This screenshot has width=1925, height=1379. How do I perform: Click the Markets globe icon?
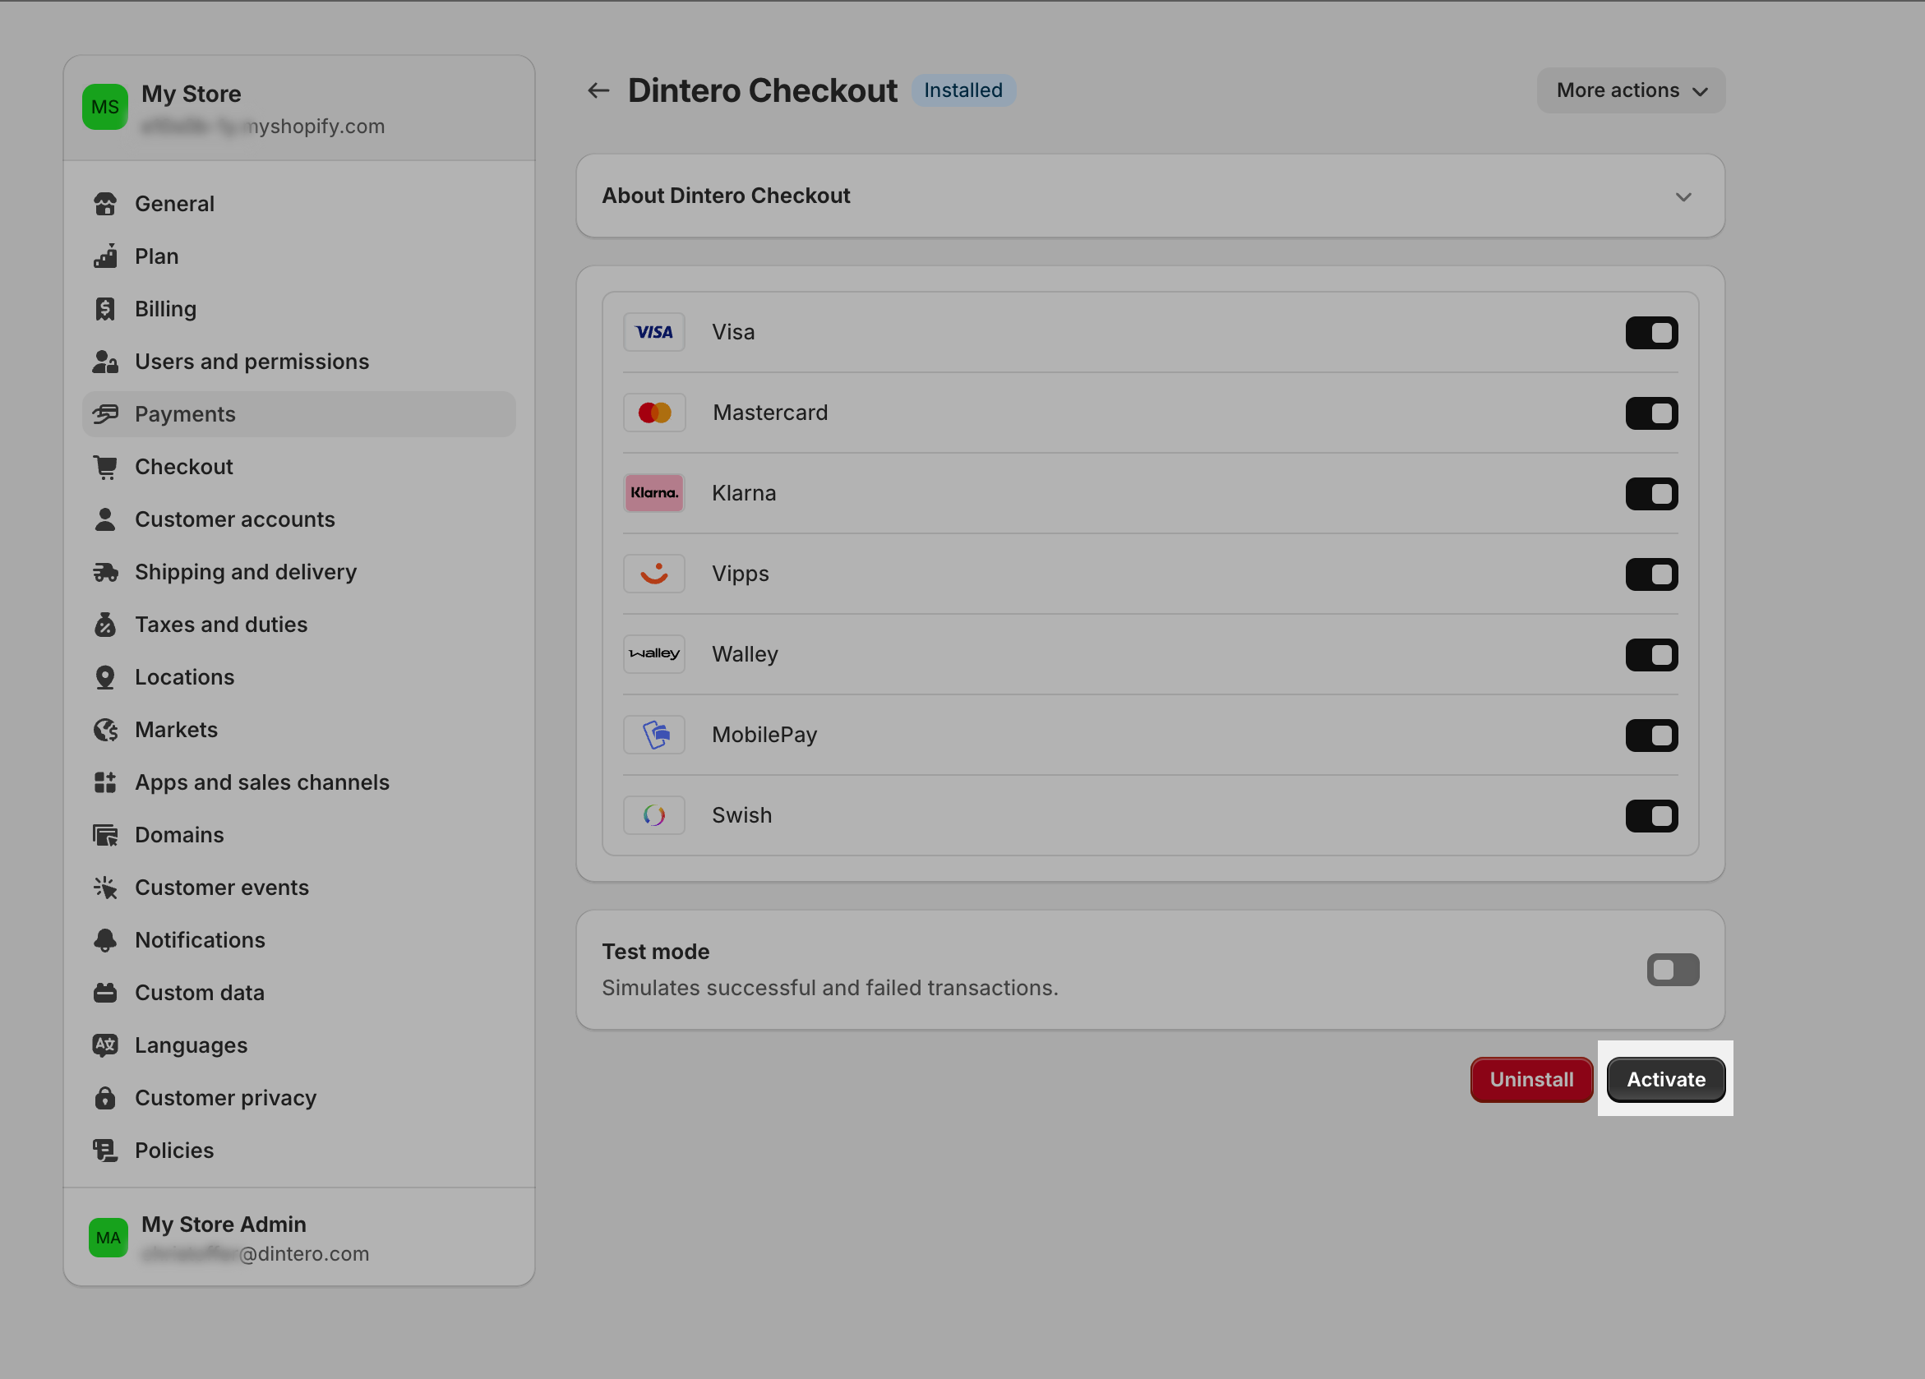105,730
